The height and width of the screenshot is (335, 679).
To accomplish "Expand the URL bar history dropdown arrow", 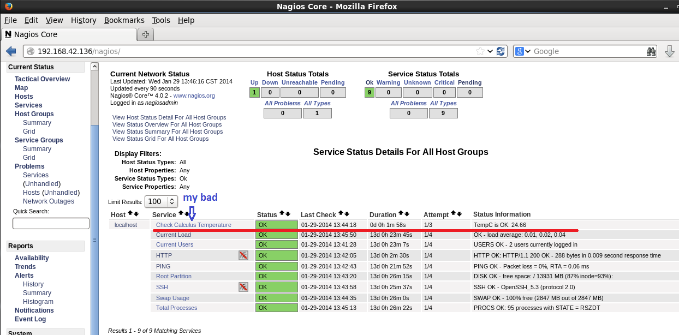I will point(490,51).
